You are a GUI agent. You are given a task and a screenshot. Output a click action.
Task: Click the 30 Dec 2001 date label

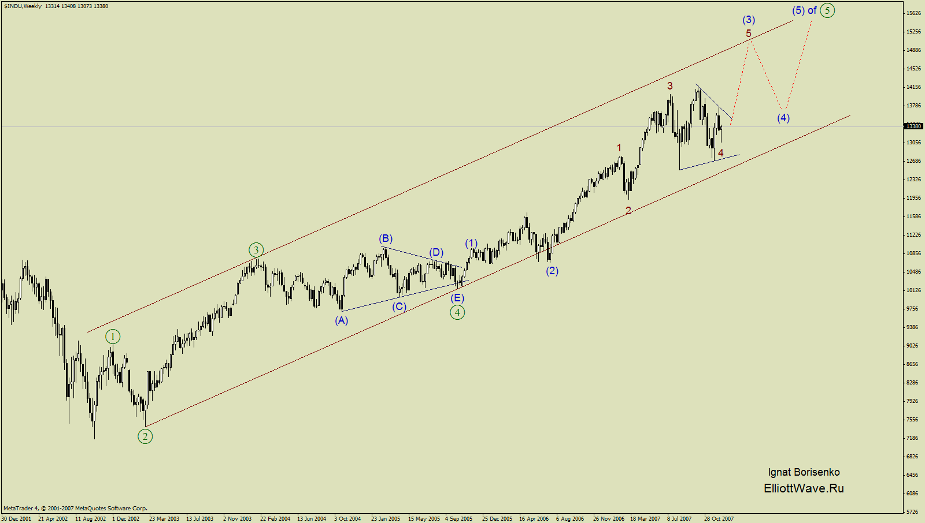(16, 519)
